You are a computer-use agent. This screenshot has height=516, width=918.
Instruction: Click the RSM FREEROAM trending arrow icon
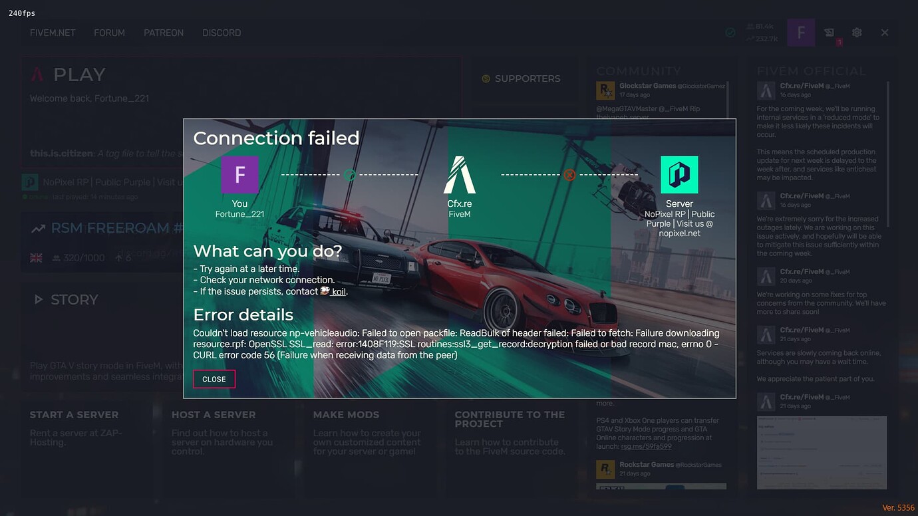coord(38,229)
